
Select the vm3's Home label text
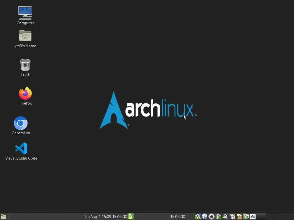(x=25, y=46)
